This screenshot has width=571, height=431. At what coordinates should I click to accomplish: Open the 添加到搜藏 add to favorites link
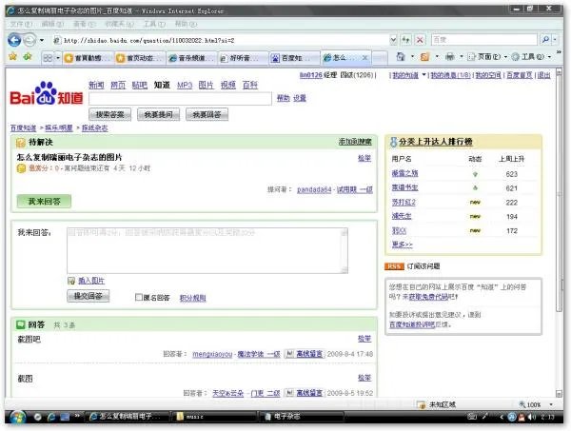click(x=355, y=142)
